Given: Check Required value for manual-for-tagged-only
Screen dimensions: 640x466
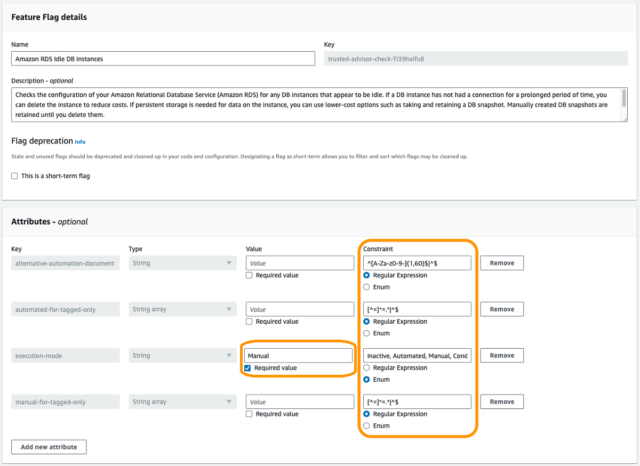Looking at the screenshot, I should [249, 414].
